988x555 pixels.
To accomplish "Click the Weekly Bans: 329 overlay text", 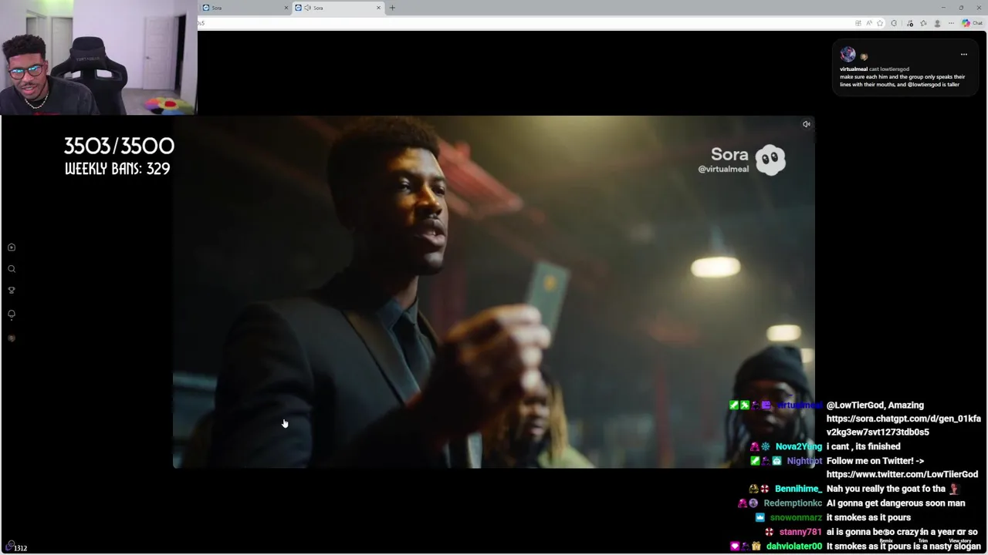I will coord(117,169).
